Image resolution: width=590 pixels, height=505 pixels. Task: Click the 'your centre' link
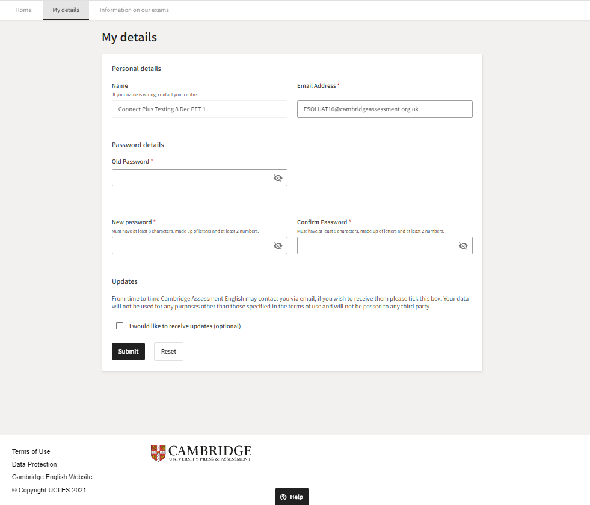(x=186, y=94)
